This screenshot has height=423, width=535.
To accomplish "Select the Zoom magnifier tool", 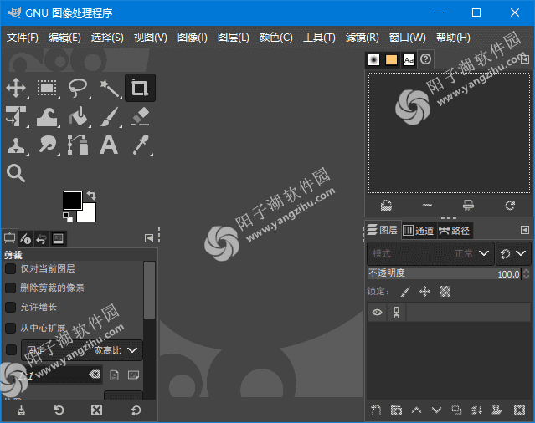I will pyautogui.click(x=16, y=173).
